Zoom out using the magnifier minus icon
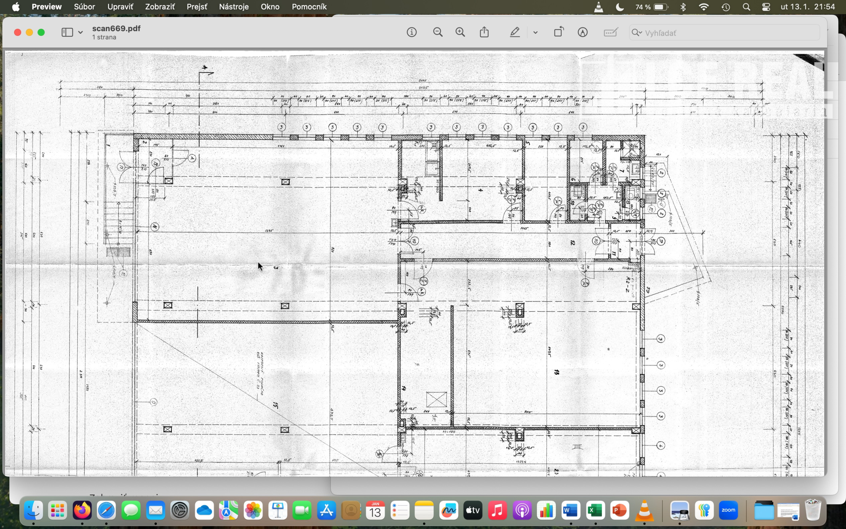846x529 pixels. [x=438, y=32]
